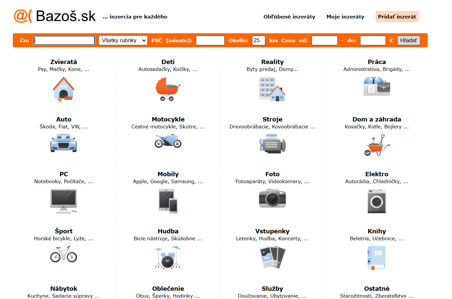Open the Knihy category heading link
The image size is (452, 299).
point(377,231)
